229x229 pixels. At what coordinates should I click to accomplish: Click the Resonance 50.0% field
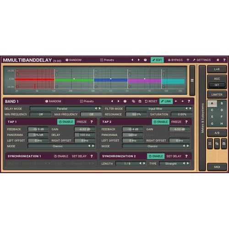pos(136,114)
